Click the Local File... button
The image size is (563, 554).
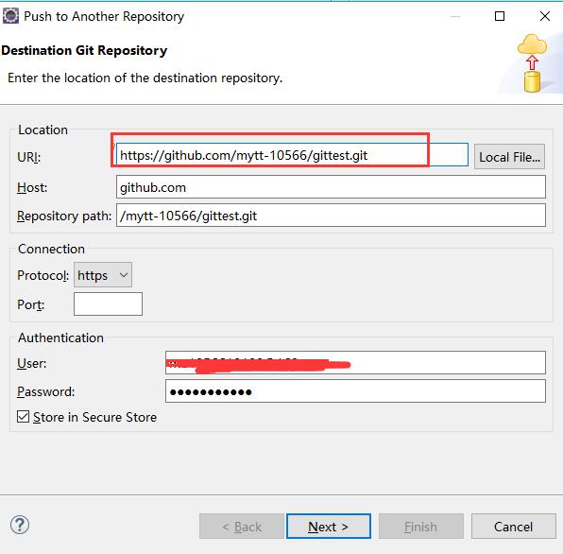click(509, 157)
